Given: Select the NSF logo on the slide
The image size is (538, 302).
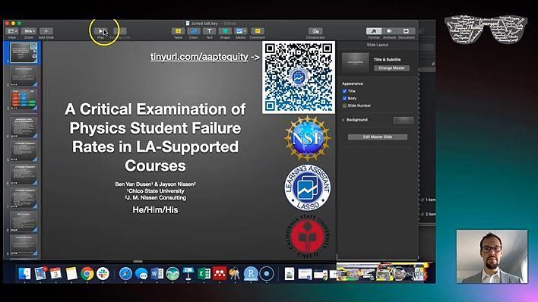Looking at the screenshot, I should [x=308, y=138].
